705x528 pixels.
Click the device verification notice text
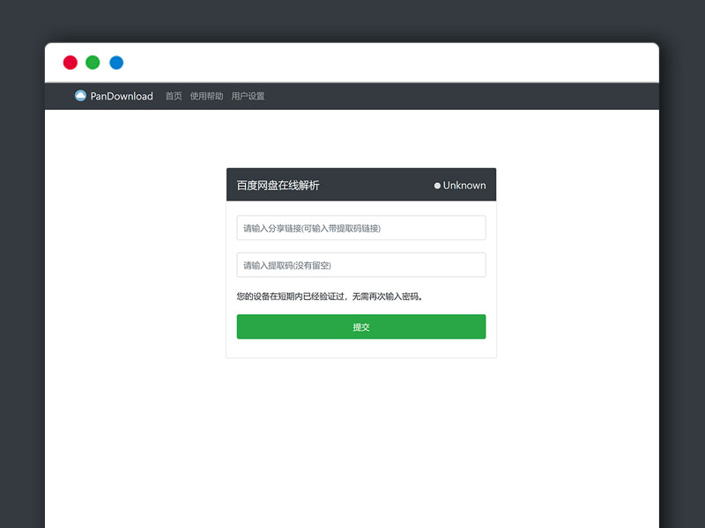click(328, 296)
